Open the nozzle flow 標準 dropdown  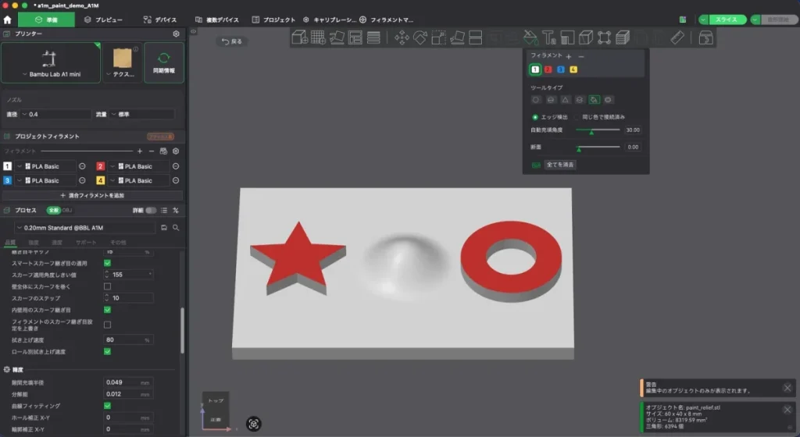142,114
